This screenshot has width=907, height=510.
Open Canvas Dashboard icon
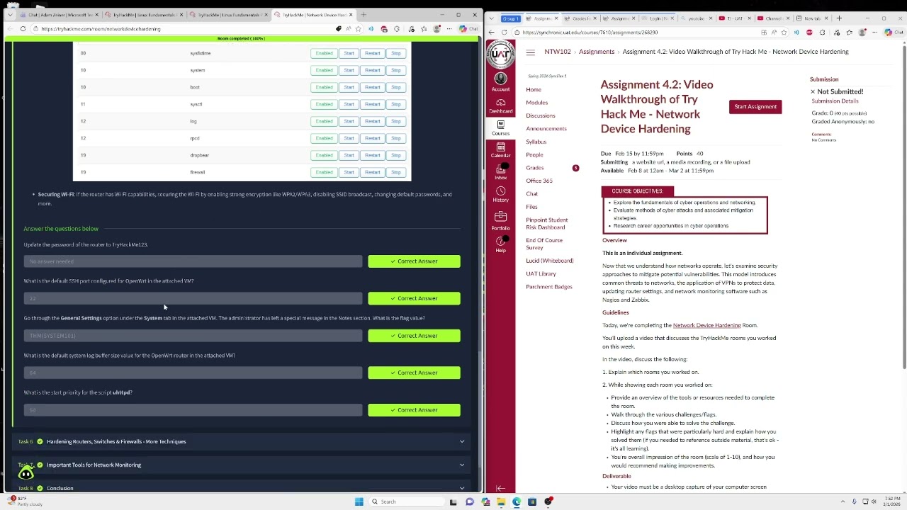500,106
